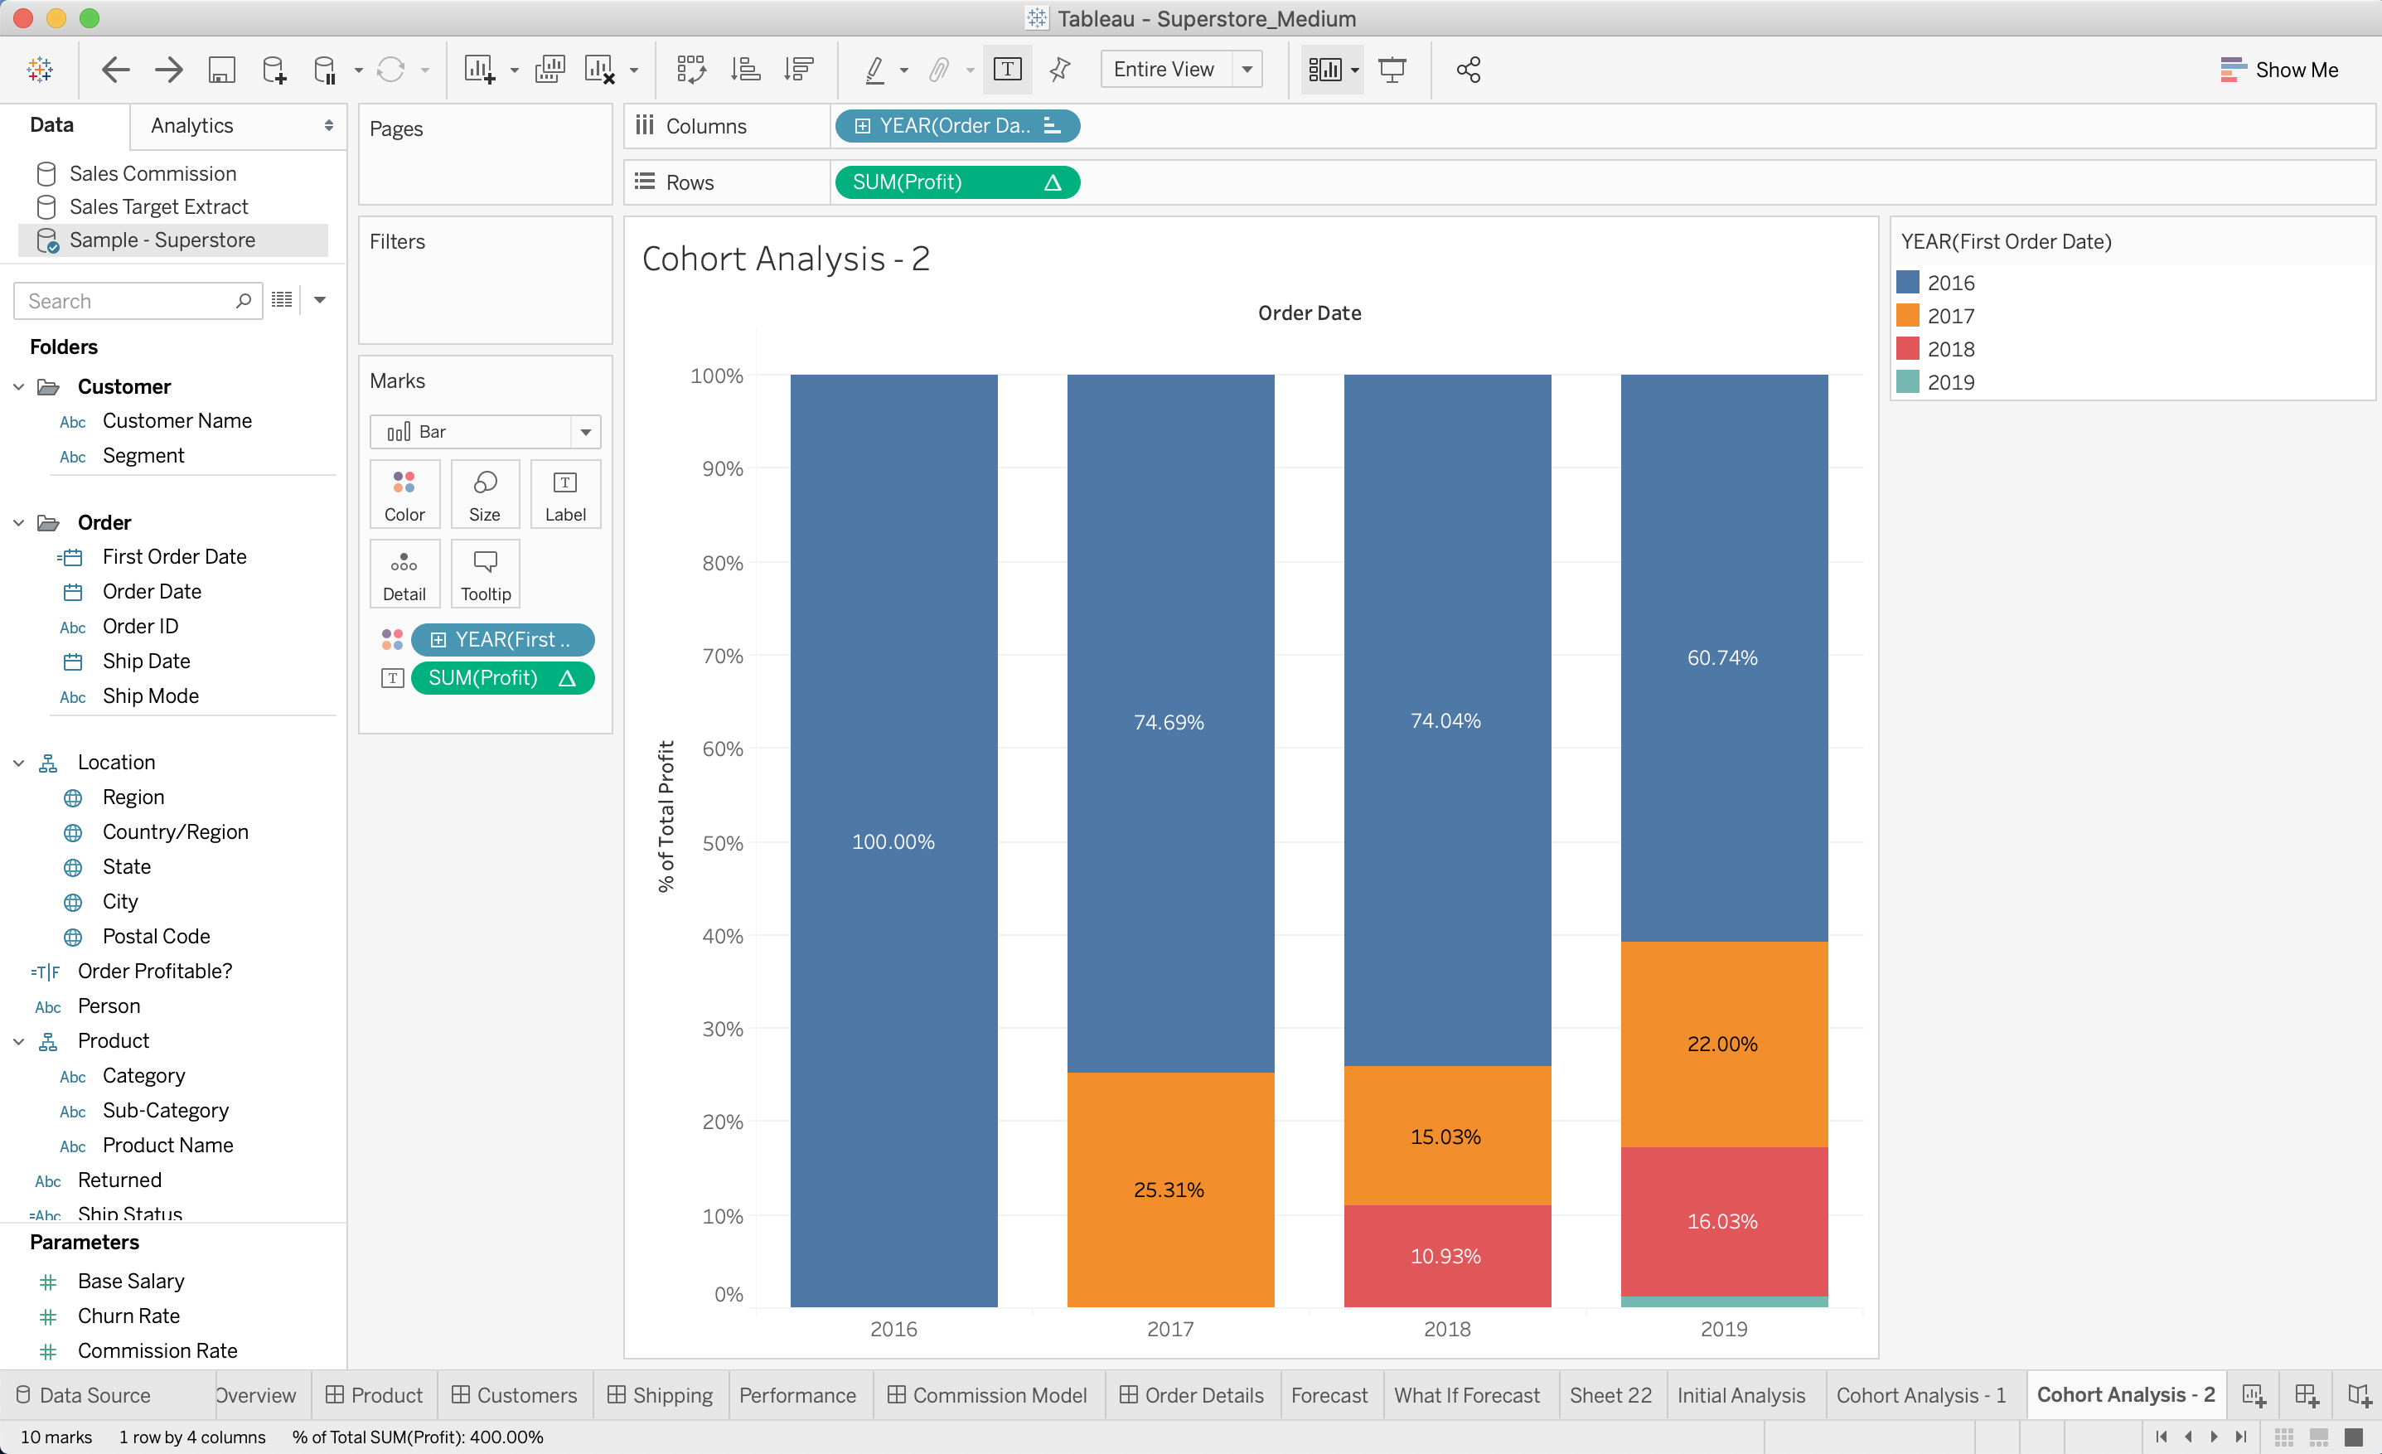Click the Search field in Data pane
Viewport: 2382px width, 1454px height.
click(126, 301)
